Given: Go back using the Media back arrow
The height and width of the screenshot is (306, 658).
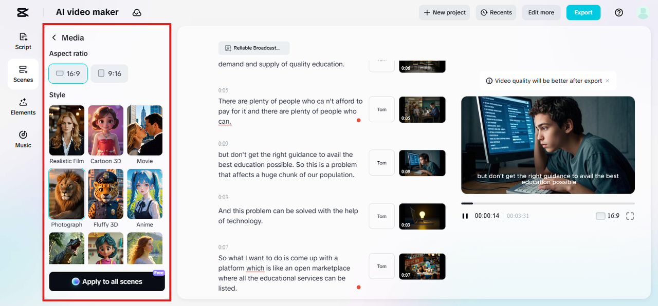Looking at the screenshot, I should pyautogui.click(x=54, y=37).
